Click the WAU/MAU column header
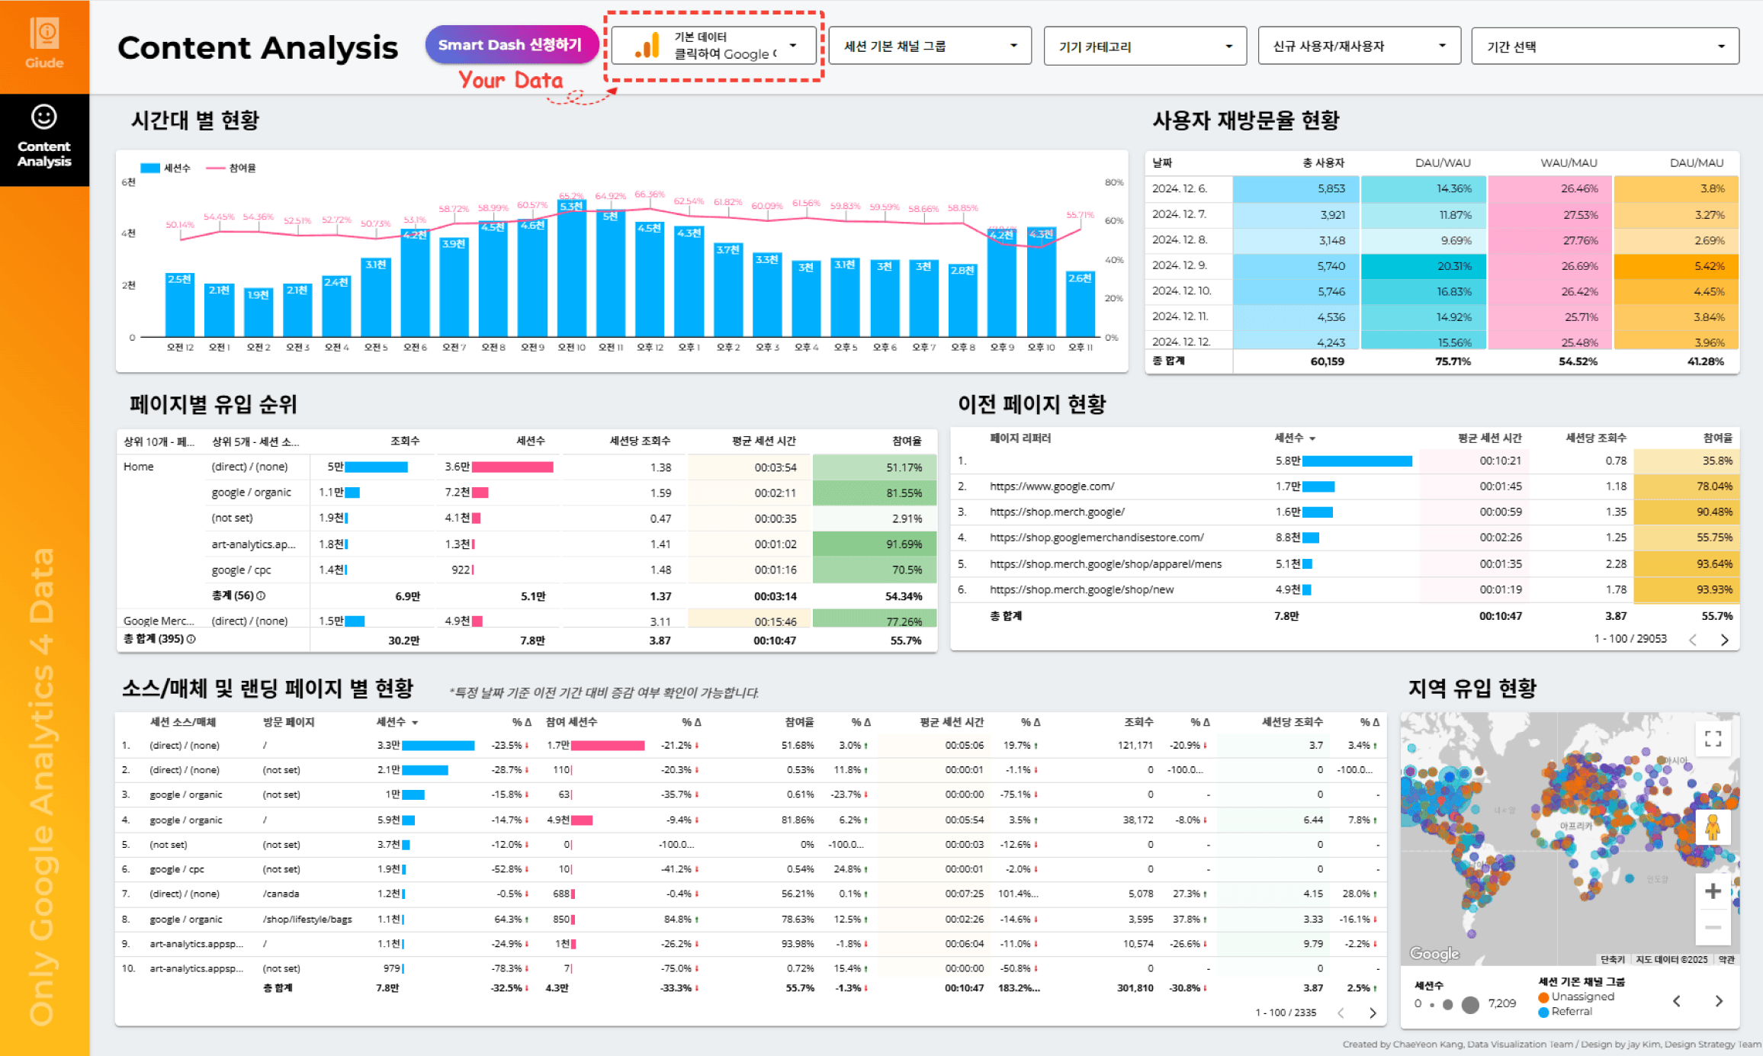1763x1056 pixels. tap(1569, 162)
